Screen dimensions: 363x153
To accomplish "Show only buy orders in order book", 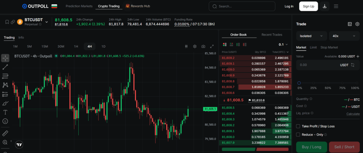I will (x=238, y=44).
